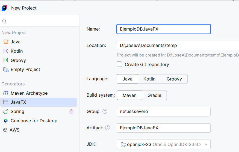The height and width of the screenshot is (152, 239).
Task: Select JavaFX generator
Action: [39, 102]
